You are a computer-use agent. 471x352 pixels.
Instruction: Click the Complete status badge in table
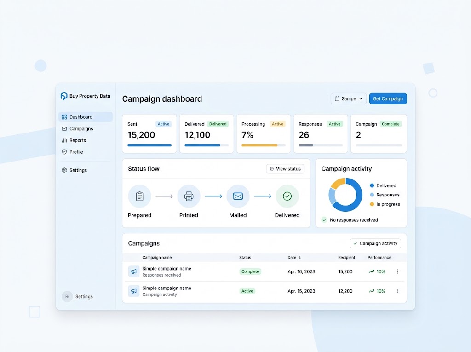coord(250,271)
